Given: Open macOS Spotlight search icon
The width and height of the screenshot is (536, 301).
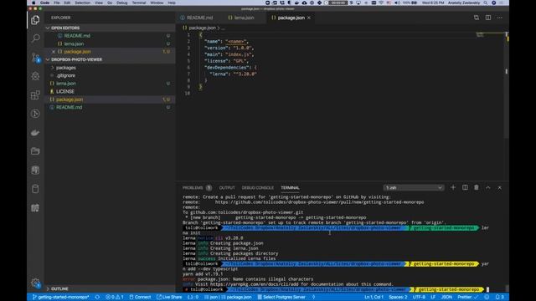Looking at the screenshot, I should tap(486, 3).
